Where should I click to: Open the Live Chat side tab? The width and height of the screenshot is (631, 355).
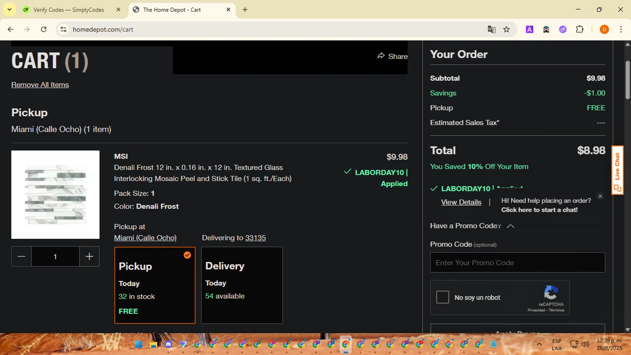point(617,170)
